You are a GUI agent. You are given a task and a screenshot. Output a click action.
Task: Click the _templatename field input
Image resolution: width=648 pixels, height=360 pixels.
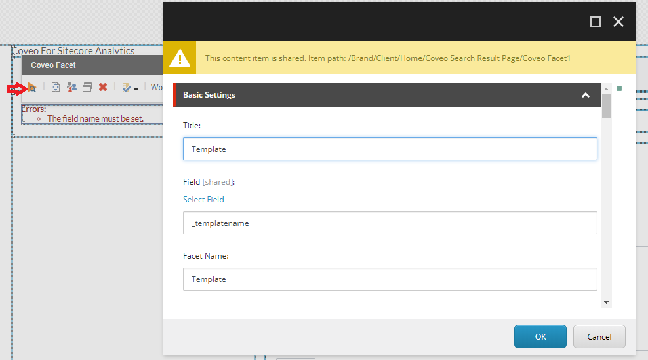click(x=390, y=223)
